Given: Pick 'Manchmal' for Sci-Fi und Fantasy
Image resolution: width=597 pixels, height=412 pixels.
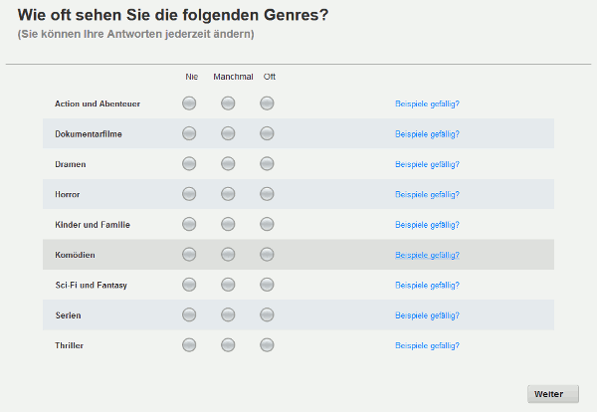Looking at the screenshot, I should click(x=228, y=285).
